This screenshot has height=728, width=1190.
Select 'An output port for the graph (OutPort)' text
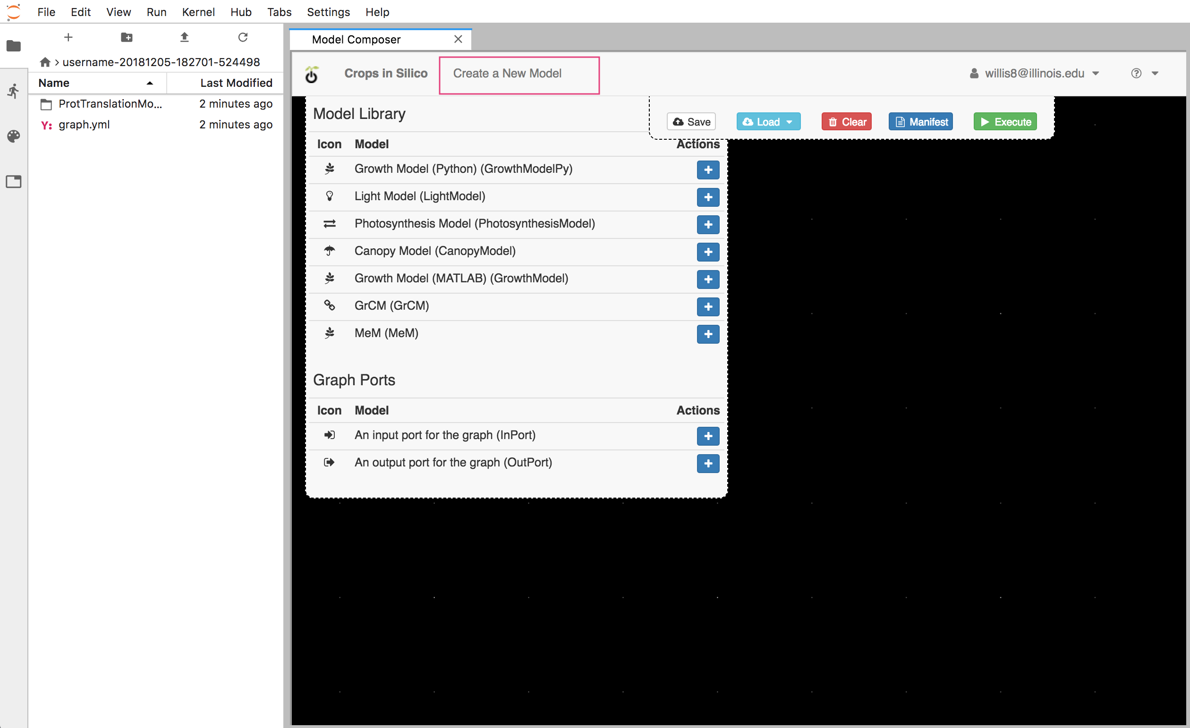453,463
